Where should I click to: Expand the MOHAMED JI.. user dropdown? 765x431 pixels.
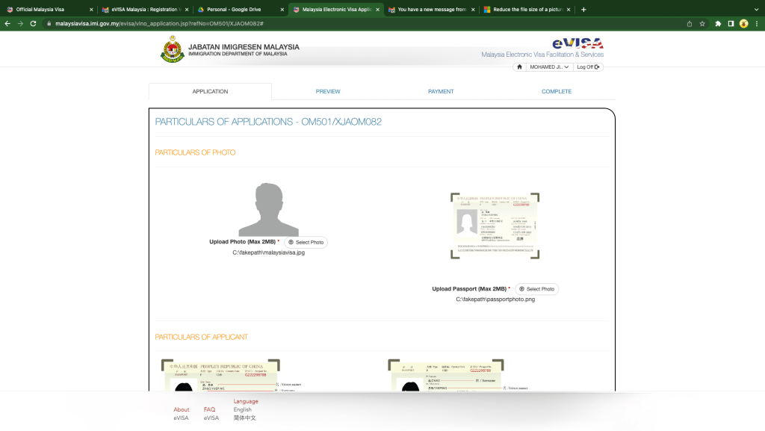(x=549, y=66)
